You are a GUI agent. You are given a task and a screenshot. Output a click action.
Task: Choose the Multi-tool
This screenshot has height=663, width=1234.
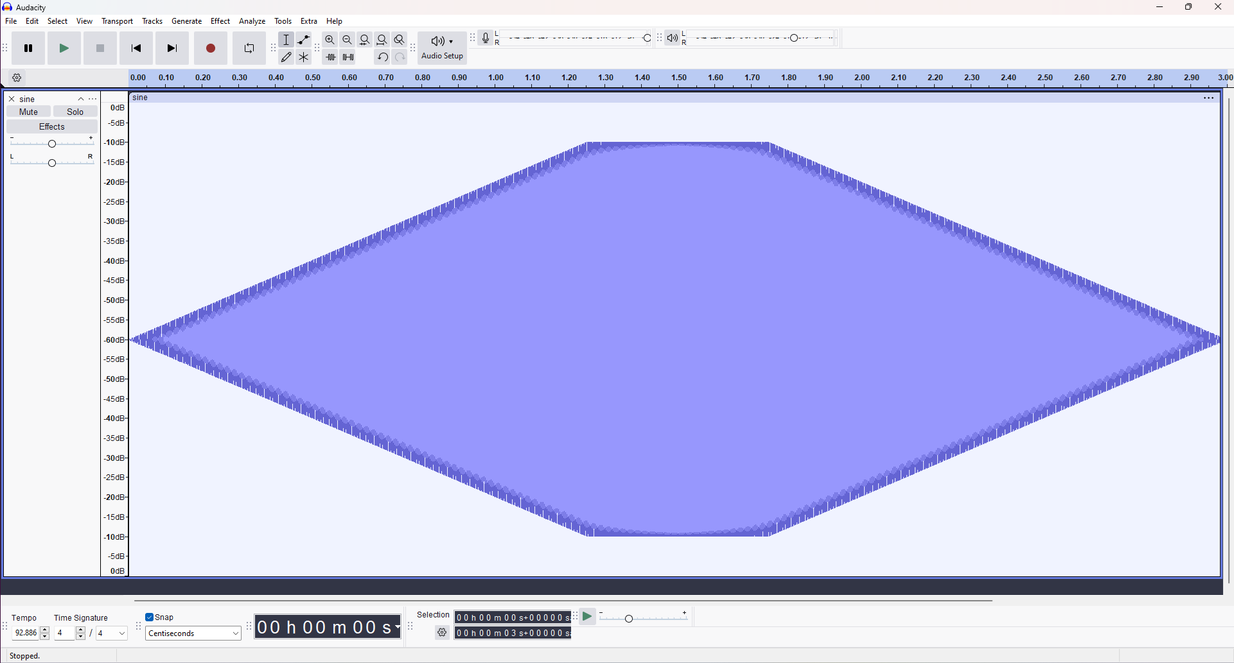point(303,56)
